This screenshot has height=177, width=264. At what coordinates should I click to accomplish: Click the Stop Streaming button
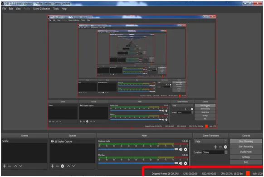click(x=246, y=141)
